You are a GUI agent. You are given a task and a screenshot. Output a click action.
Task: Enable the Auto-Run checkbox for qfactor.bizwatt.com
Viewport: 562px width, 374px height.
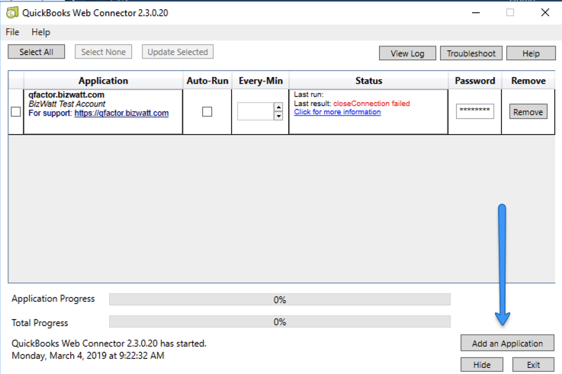click(207, 112)
